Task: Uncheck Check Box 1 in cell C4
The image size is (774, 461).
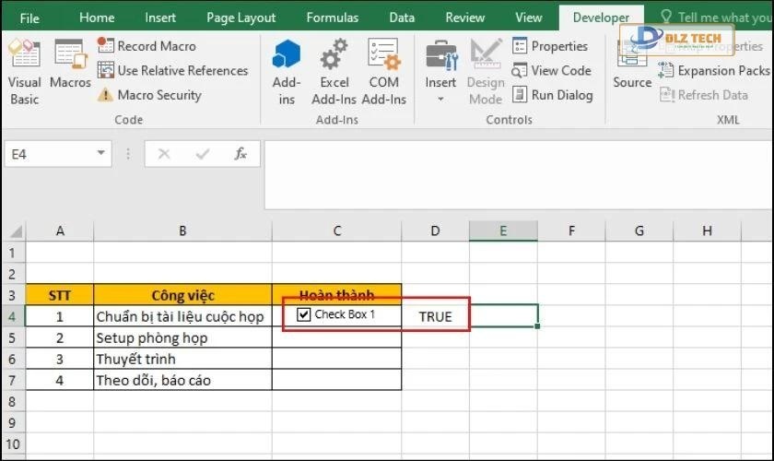Action: (x=305, y=315)
